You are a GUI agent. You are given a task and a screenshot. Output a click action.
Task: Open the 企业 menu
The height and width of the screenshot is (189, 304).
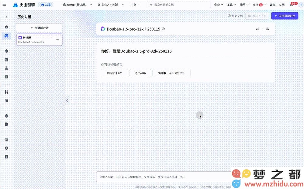pos(218,5)
